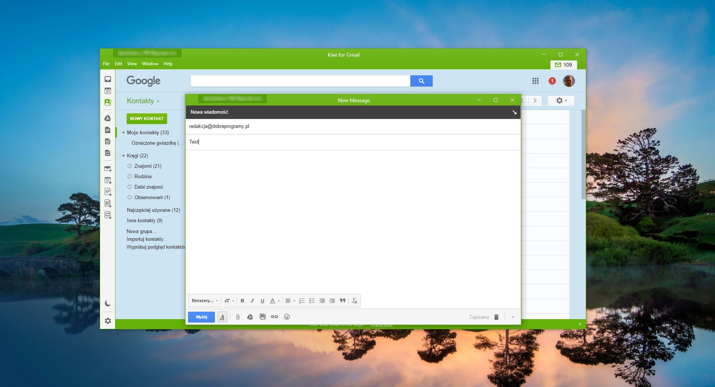
Task: Compose new email via sidebar plus icon
Action: [x=108, y=169]
